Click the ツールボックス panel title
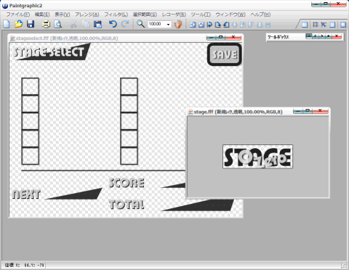The width and height of the screenshot is (349, 270). coord(278,37)
